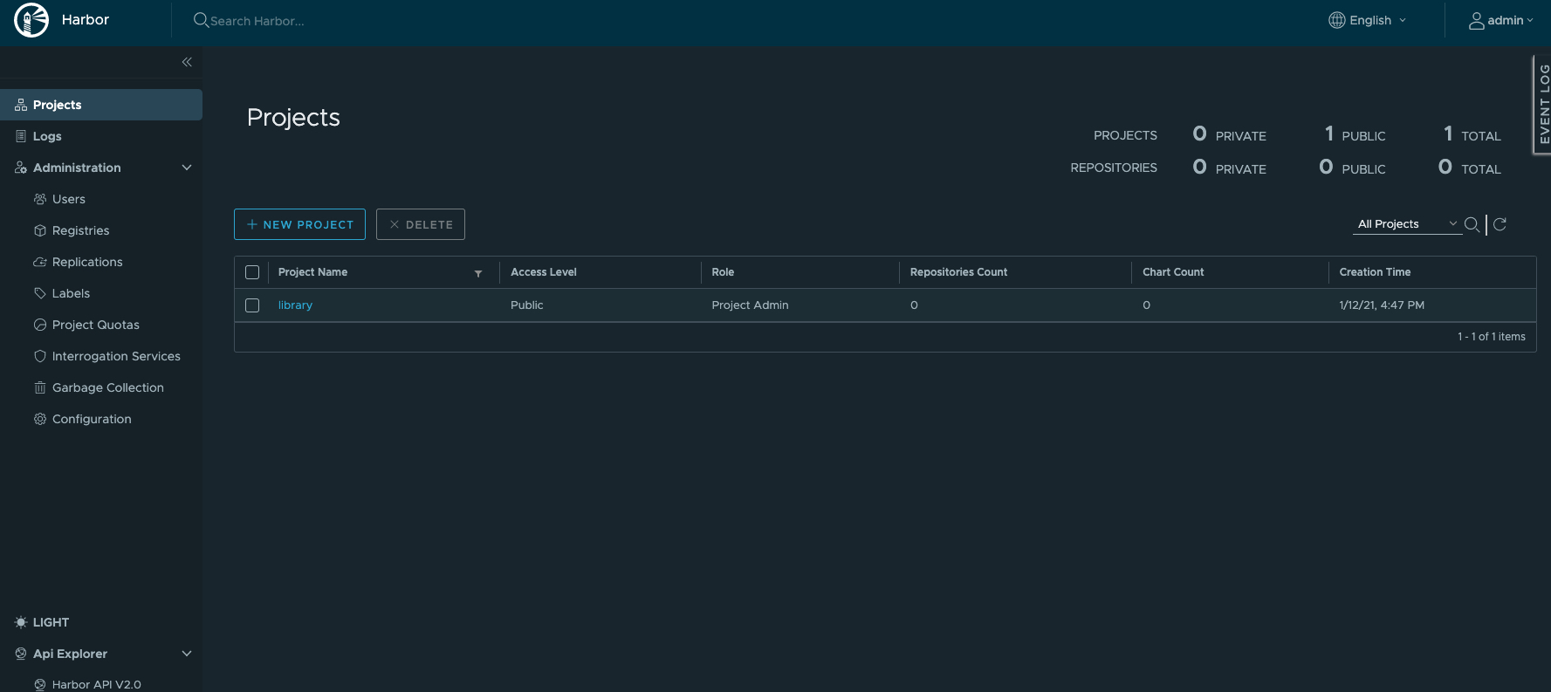
Task: Open the EVENT LOG side panel
Action: click(x=1543, y=105)
